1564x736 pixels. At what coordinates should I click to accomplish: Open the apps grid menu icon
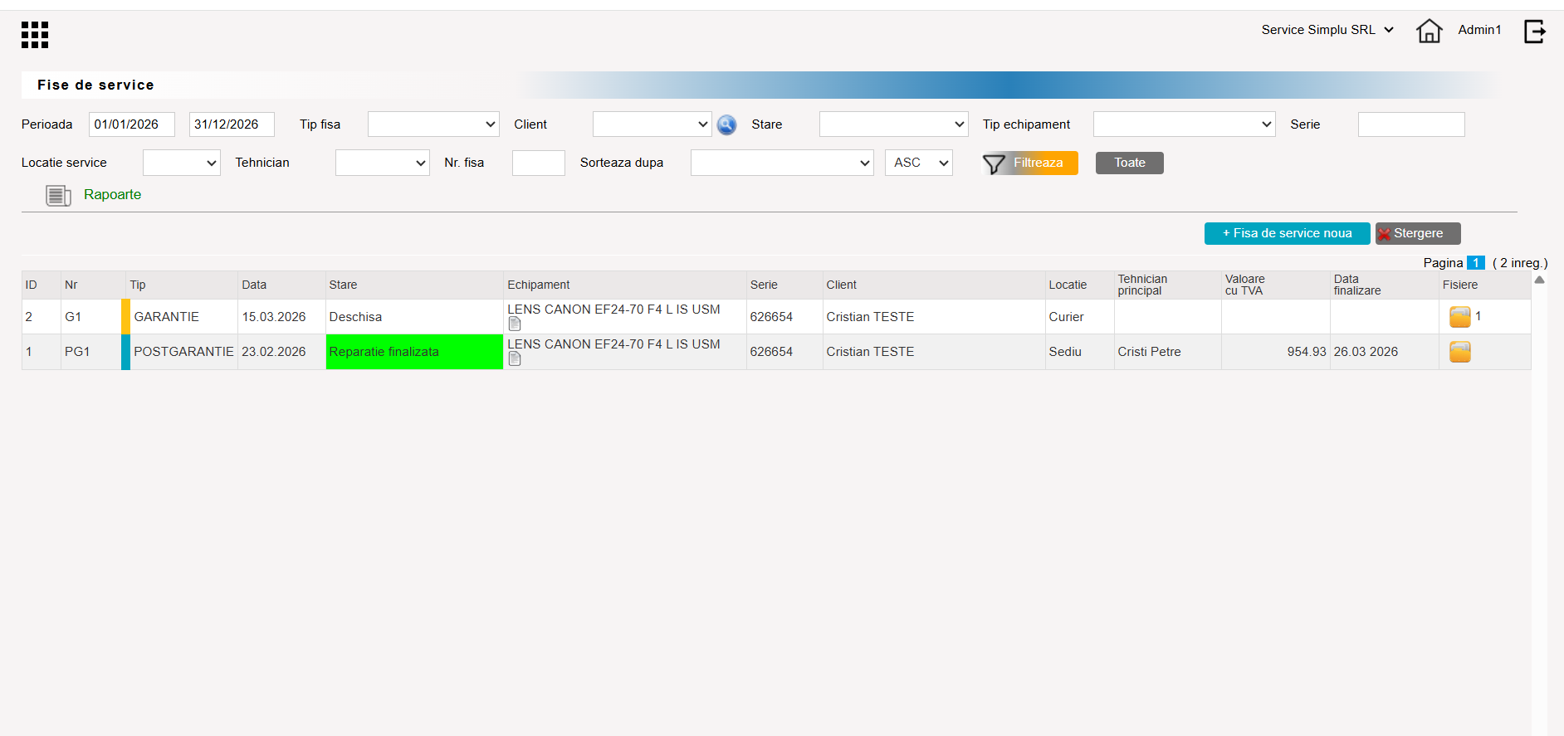coord(35,35)
